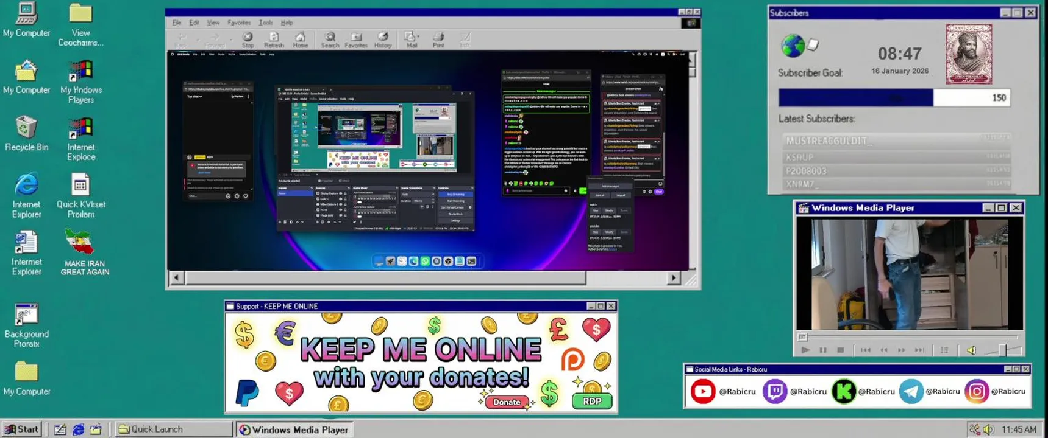Open the Favorites toolbar folder button
Screen dimensions: 1048x438
click(356, 40)
